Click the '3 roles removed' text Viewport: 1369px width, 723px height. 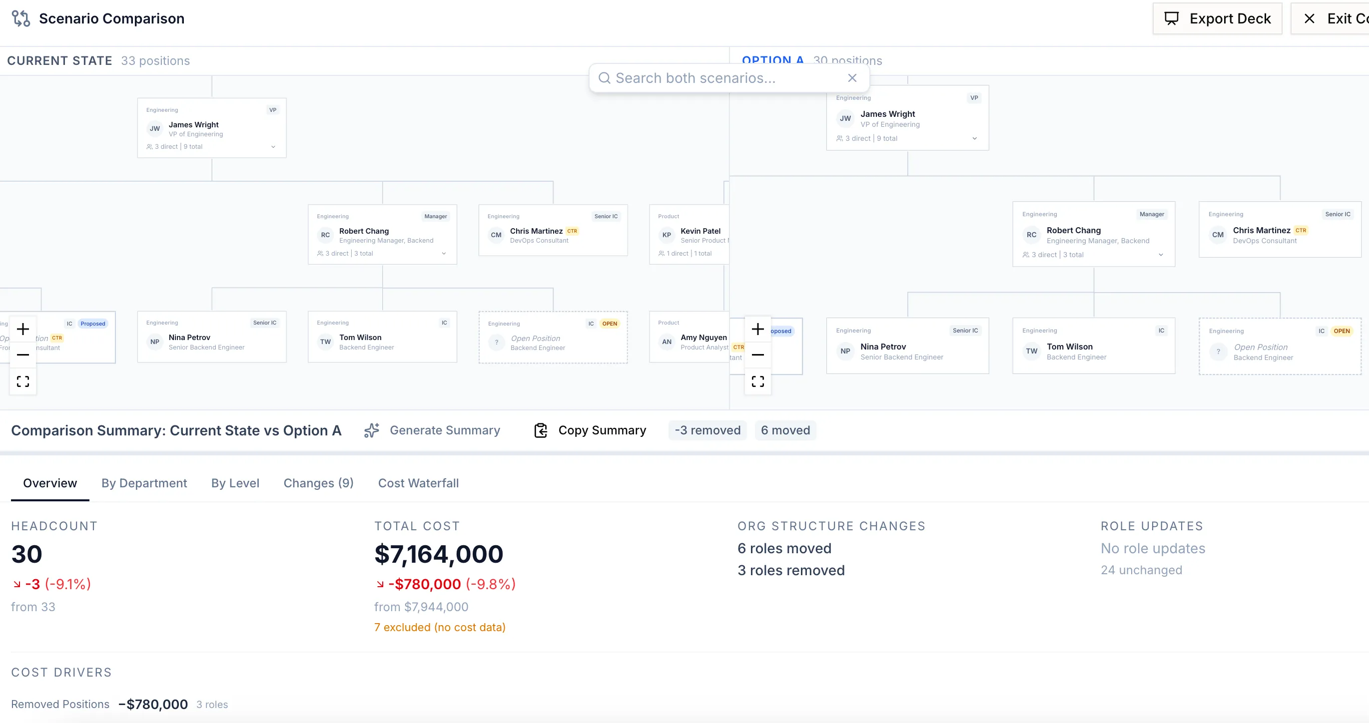[x=791, y=570]
